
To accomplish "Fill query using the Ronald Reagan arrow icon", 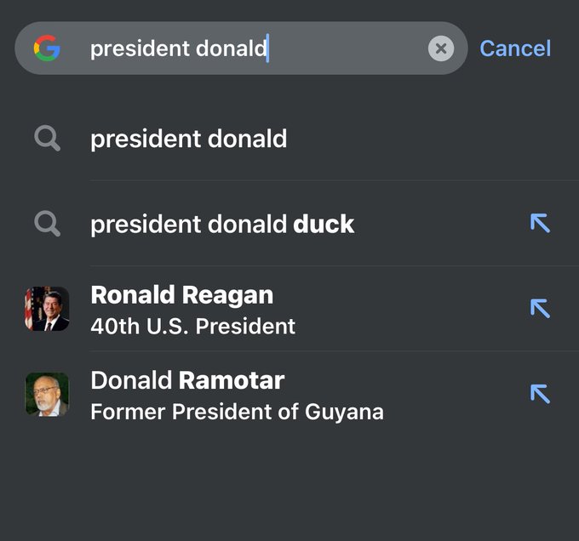I will 540,308.
